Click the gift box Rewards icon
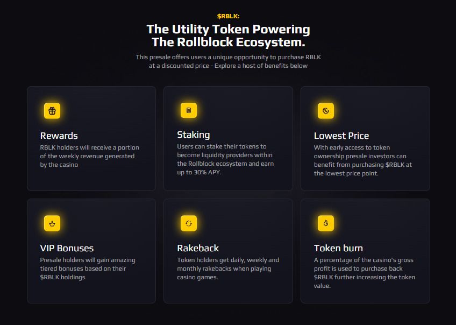The height and width of the screenshot is (325, 456). coord(52,110)
